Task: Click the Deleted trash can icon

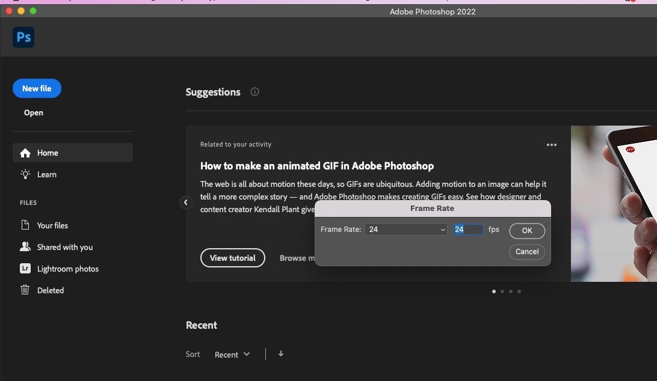Action: click(25, 290)
